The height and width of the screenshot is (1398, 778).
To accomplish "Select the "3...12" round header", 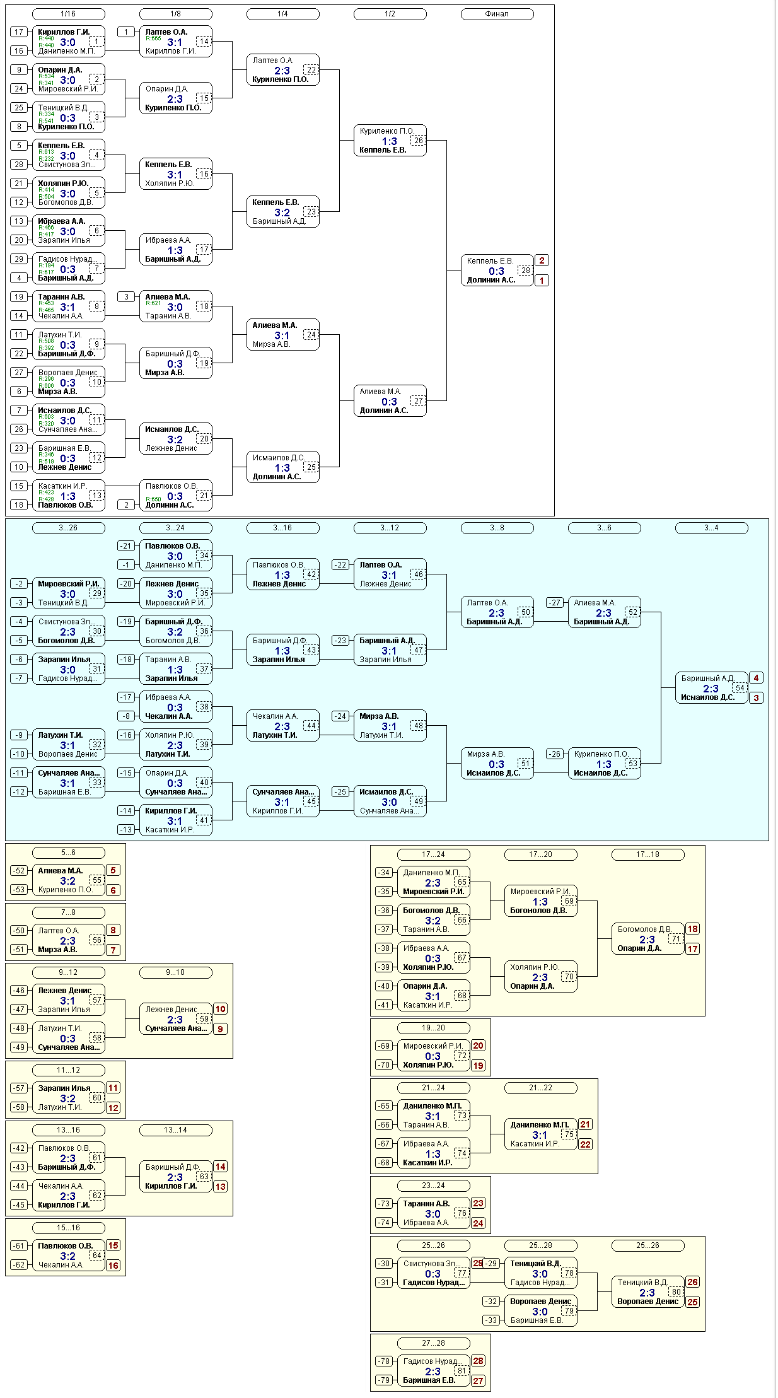I will point(390,528).
